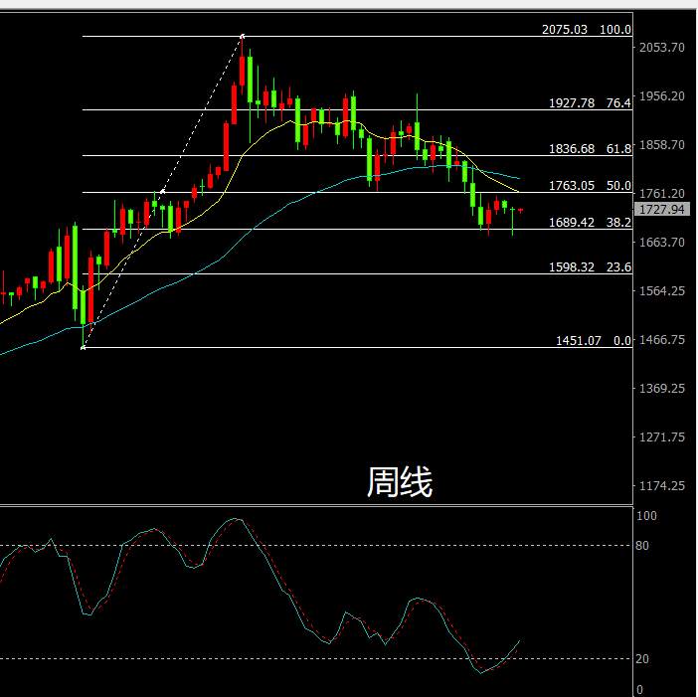Select the Fibonacci trendline midpoint handle

tap(162, 192)
